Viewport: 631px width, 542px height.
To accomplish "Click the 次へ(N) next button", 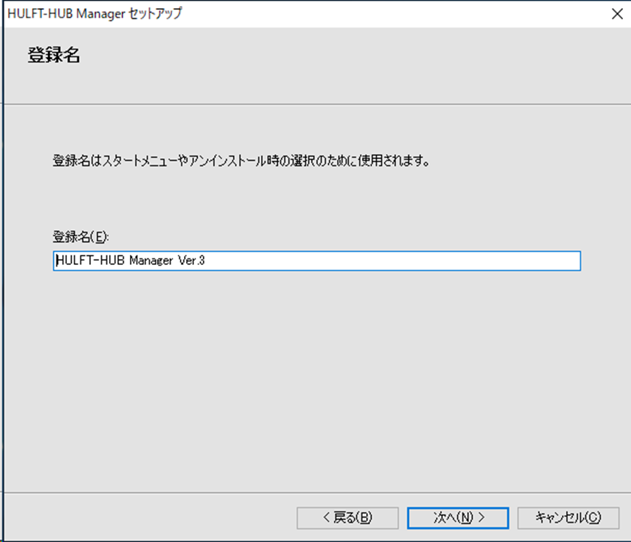I will pos(458,518).
